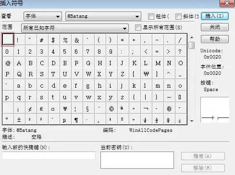
Task: Select the yen ¥ symbol cell
Action: tap(65, 109)
